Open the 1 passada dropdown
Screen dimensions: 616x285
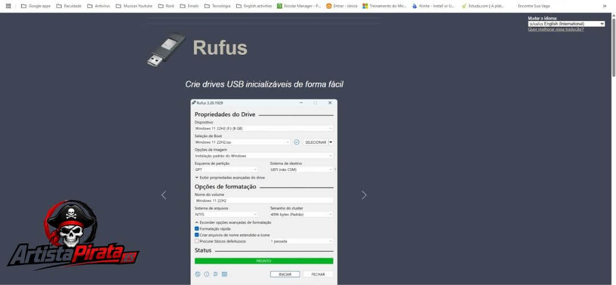tap(301, 241)
